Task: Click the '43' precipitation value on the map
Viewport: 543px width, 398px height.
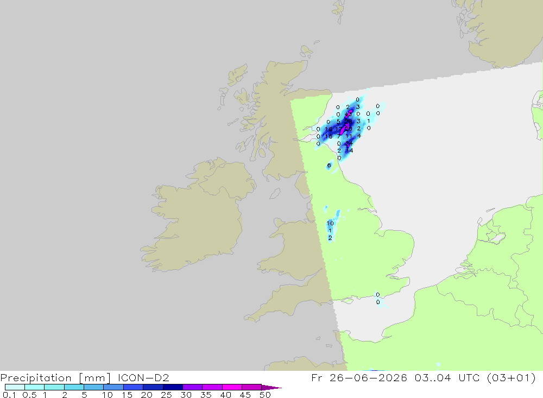Action: (x=348, y=115)
